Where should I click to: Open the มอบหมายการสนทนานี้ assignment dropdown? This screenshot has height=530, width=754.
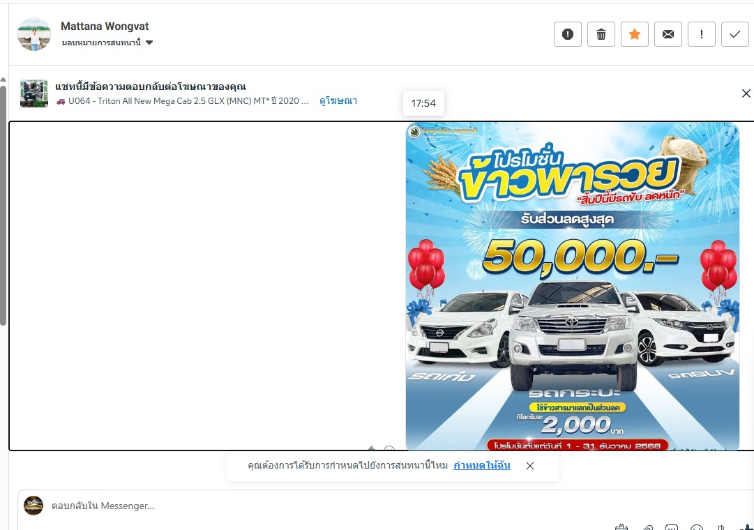point(107,43)
